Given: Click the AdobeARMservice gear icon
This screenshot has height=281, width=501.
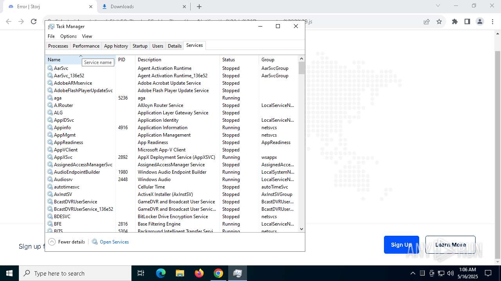Looking at the screenshot, I should [50, 83].
